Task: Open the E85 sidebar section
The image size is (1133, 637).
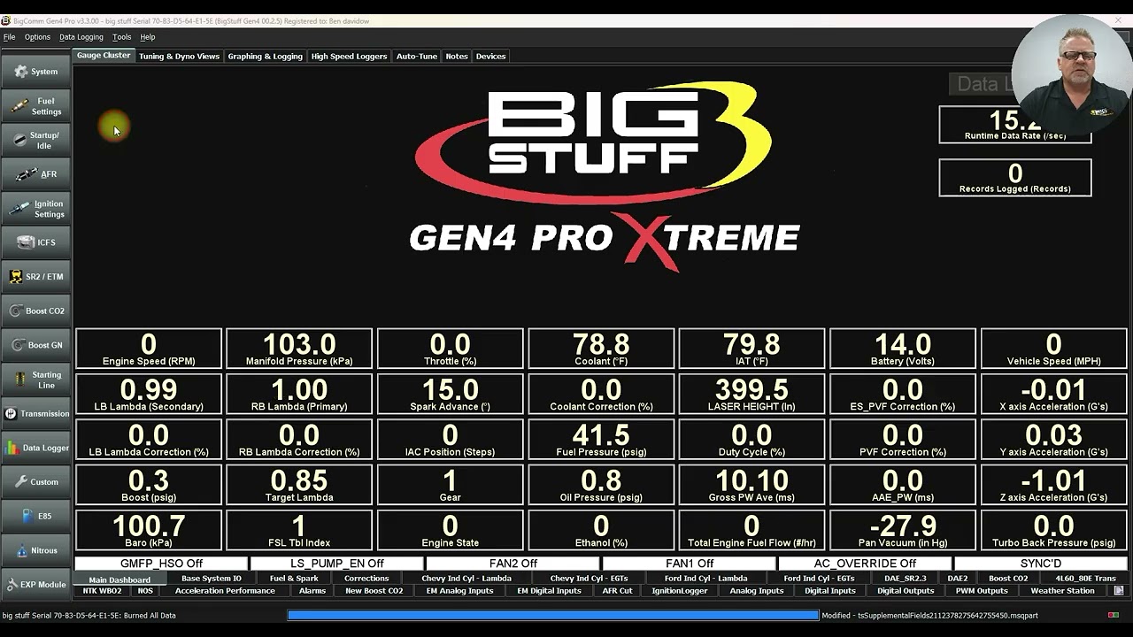Action: click(x=36, y=517)
